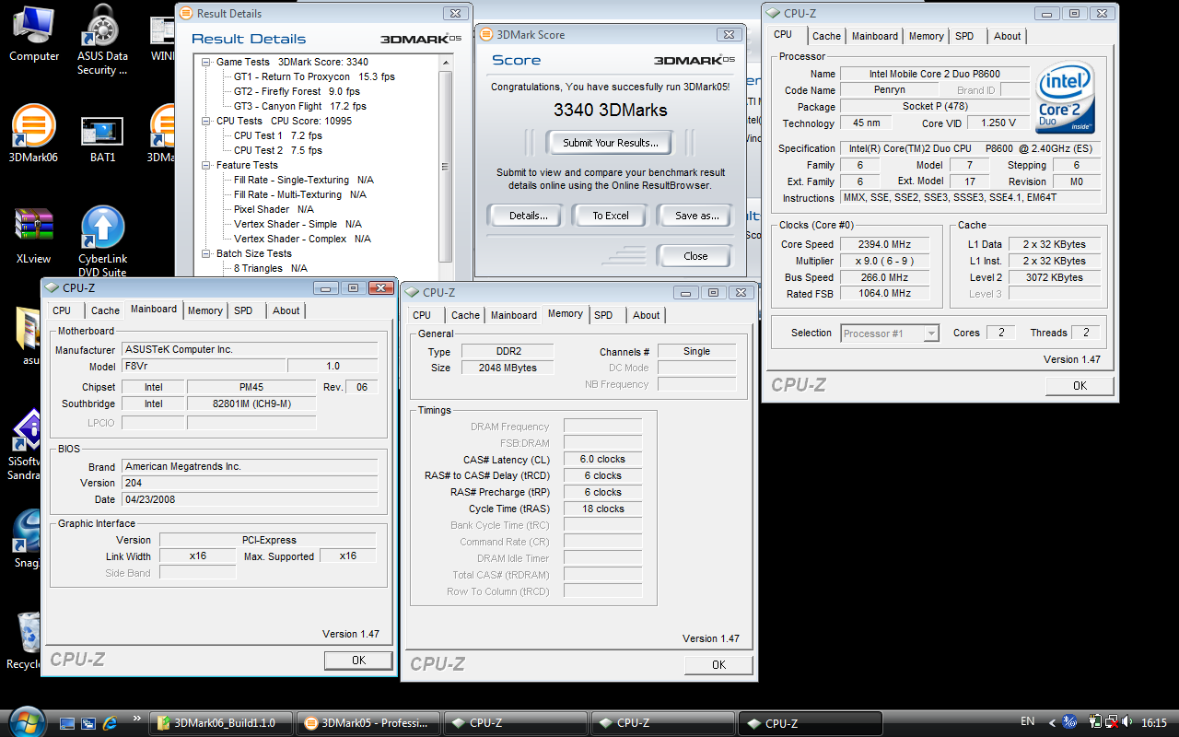Switch to Cache tab in CPU-Z processor window
Viewport: 1179px width, 737px height.
point(826,36)
